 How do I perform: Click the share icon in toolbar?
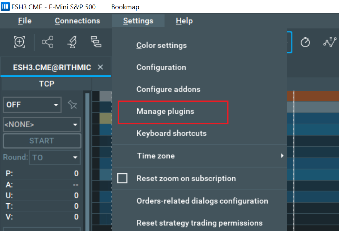(x=48, y=42)
